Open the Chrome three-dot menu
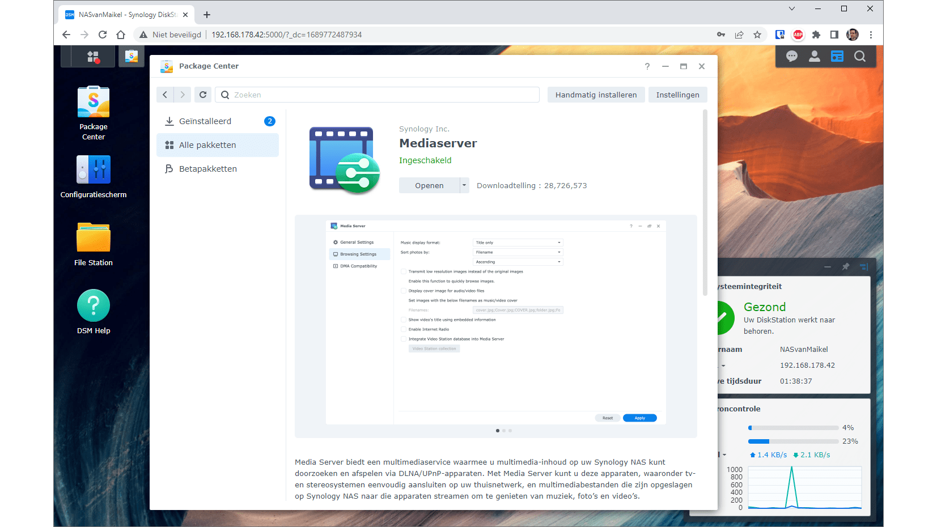 pos(871,35)
